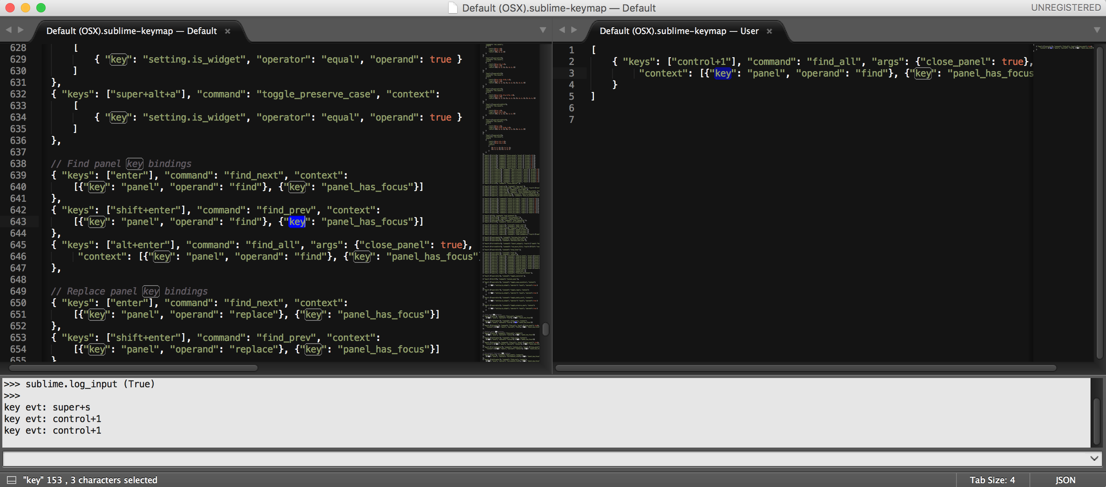Click the left pane minimap

tap(510, 202)
